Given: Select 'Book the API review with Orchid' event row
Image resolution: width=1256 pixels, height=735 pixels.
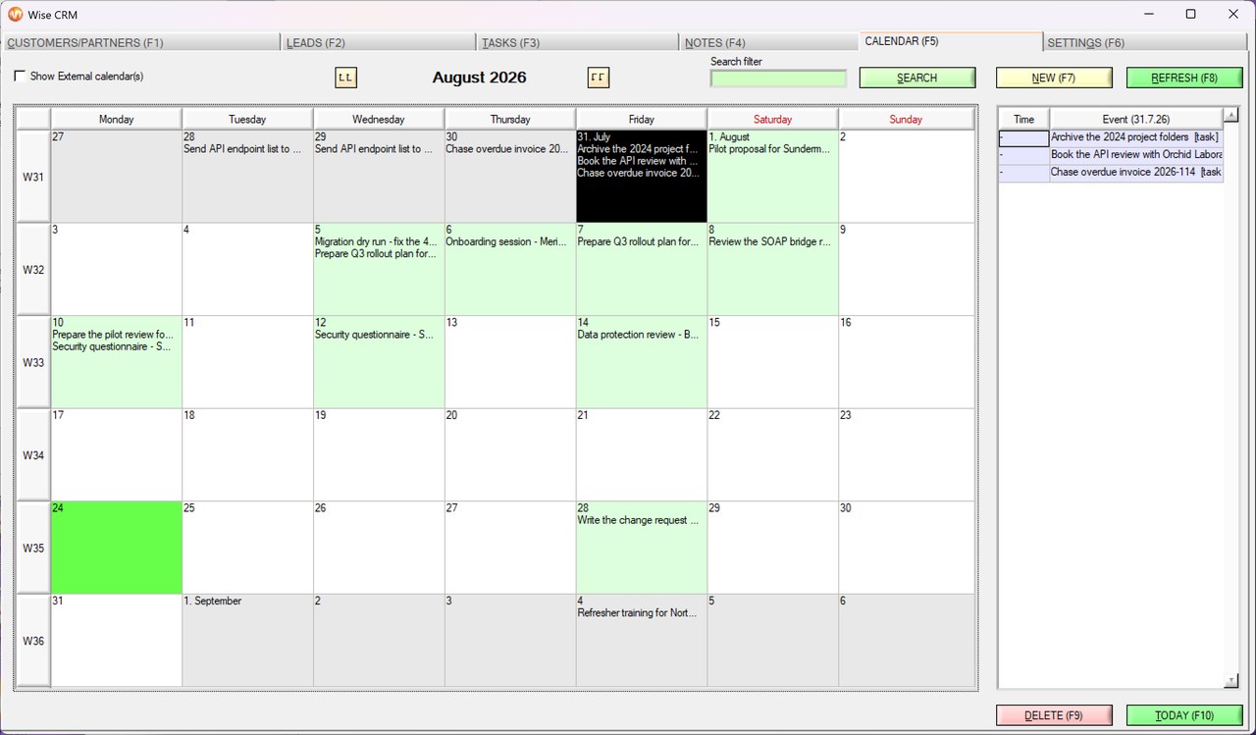Looking at the screenshot, I should (x=1111, y=155).
